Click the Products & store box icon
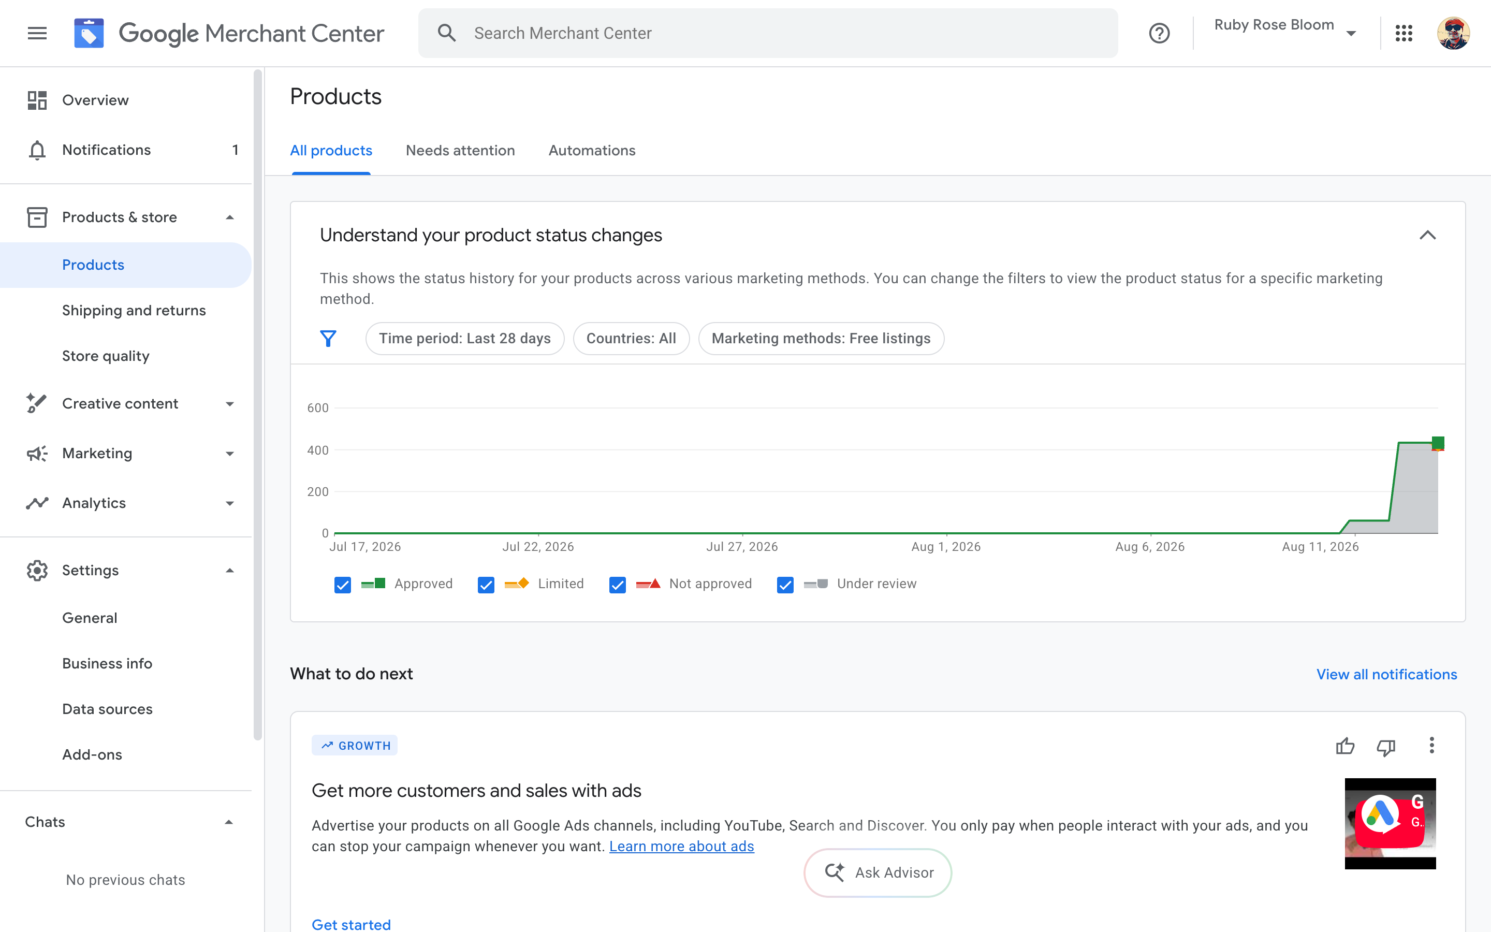 click(37, 217)
